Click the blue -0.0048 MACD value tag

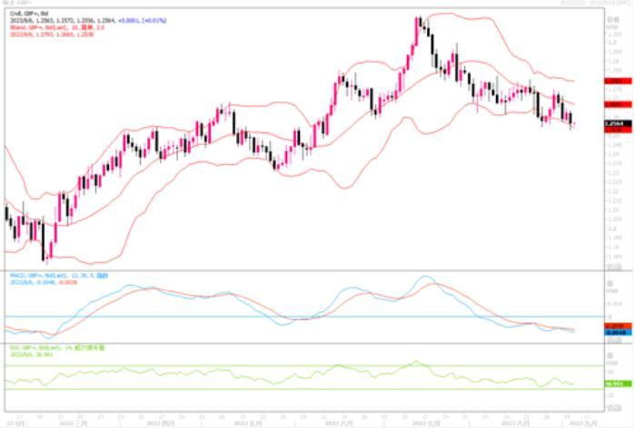tap(618, 332)
